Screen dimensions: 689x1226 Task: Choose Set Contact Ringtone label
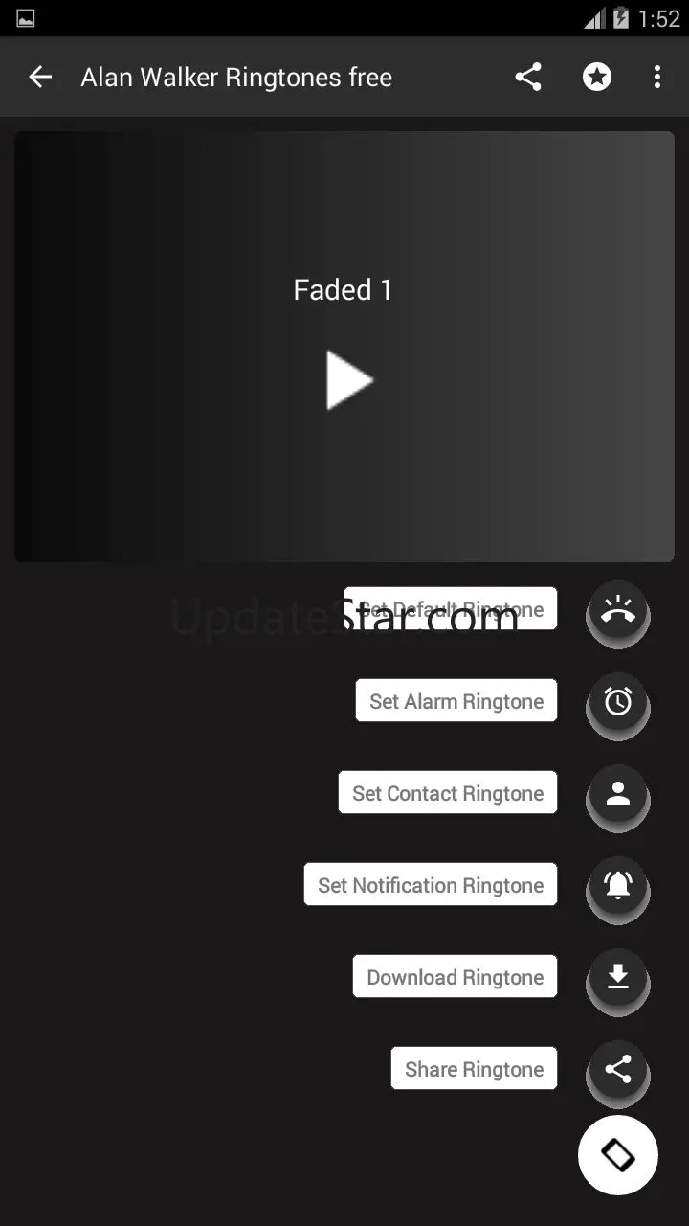(x=448, y=793)
